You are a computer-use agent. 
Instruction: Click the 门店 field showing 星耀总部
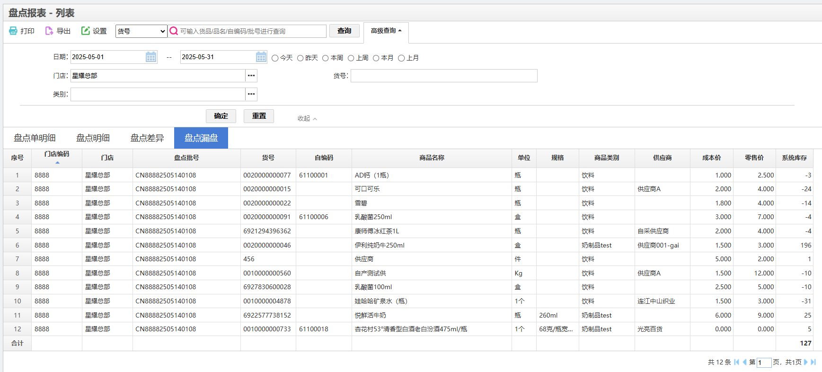[x=158, y=76]
